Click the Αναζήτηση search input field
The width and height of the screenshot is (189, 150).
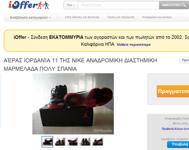coord(119,5)
